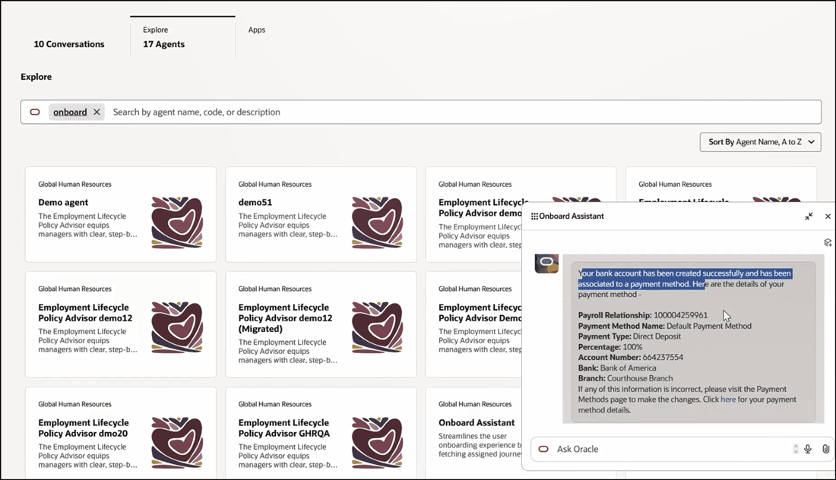Select the Explore 17 Agents tab

[x=182, y=37]
